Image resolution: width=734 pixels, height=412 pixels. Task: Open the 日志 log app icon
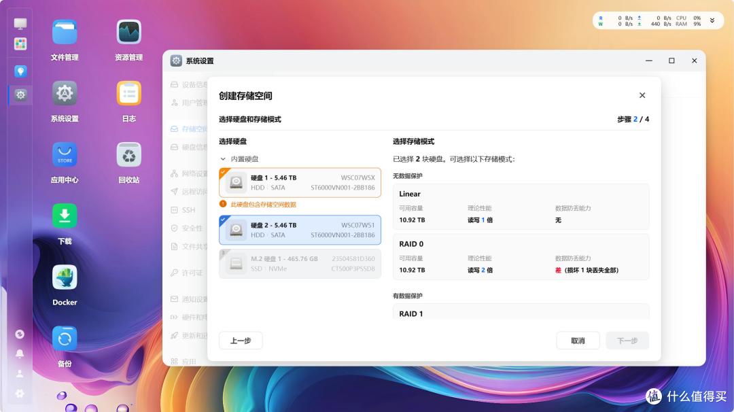click(128, 94)
